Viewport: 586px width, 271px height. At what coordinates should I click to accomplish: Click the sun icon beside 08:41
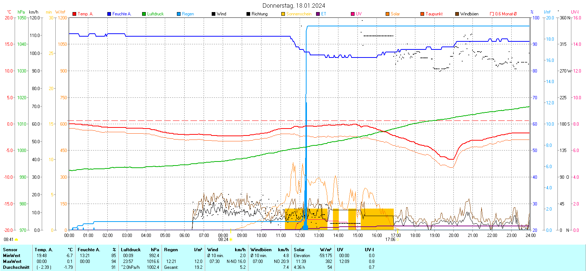[16, 240]
